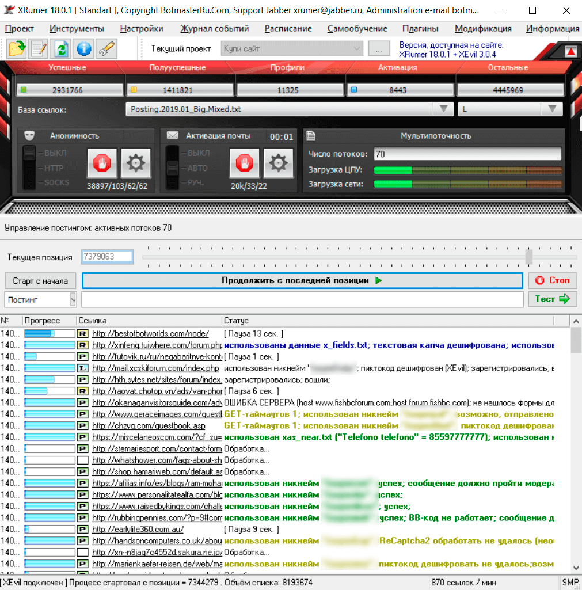582x590 pixels.
Task: Click the browse project ellipsis button
Action: 379,48
